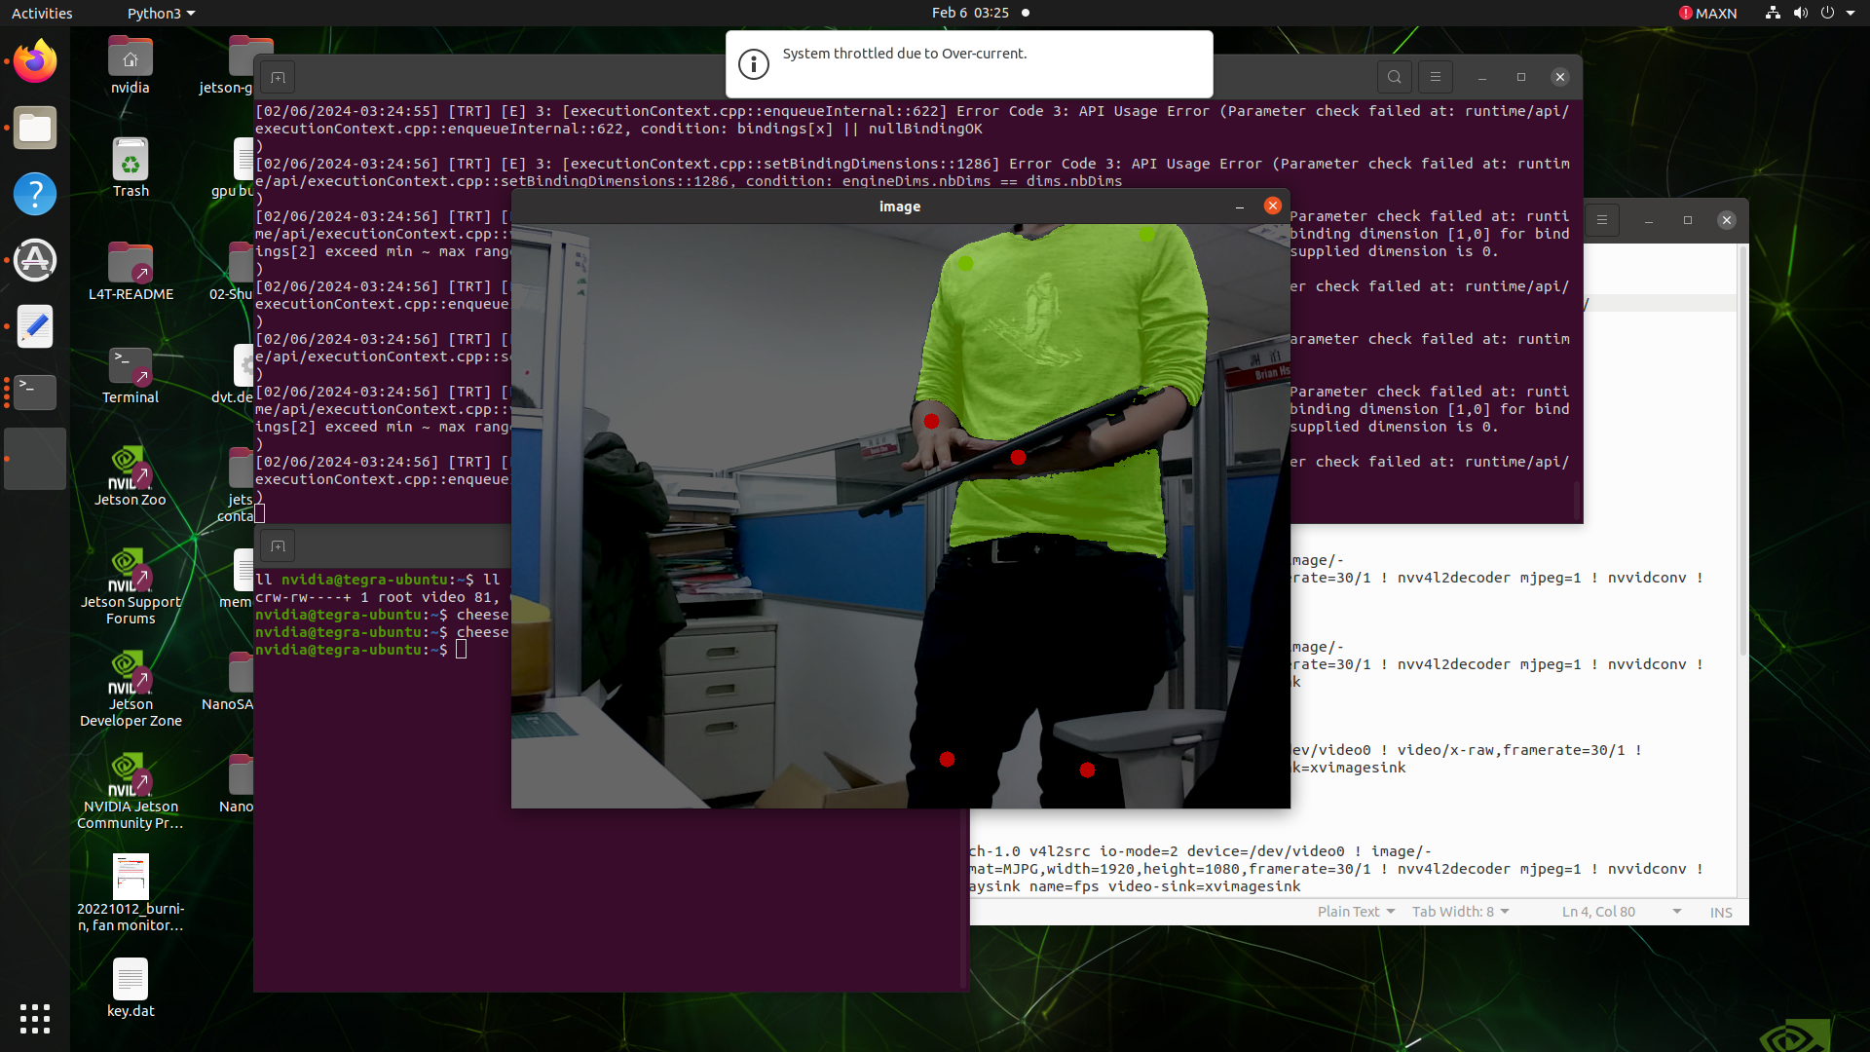
Task: Show Applications grid button
Action: point(35,1019)
